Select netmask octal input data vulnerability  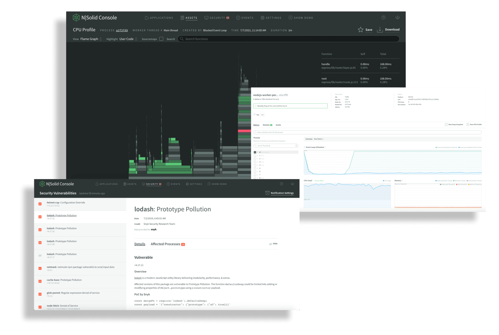(x=80, y=269)
